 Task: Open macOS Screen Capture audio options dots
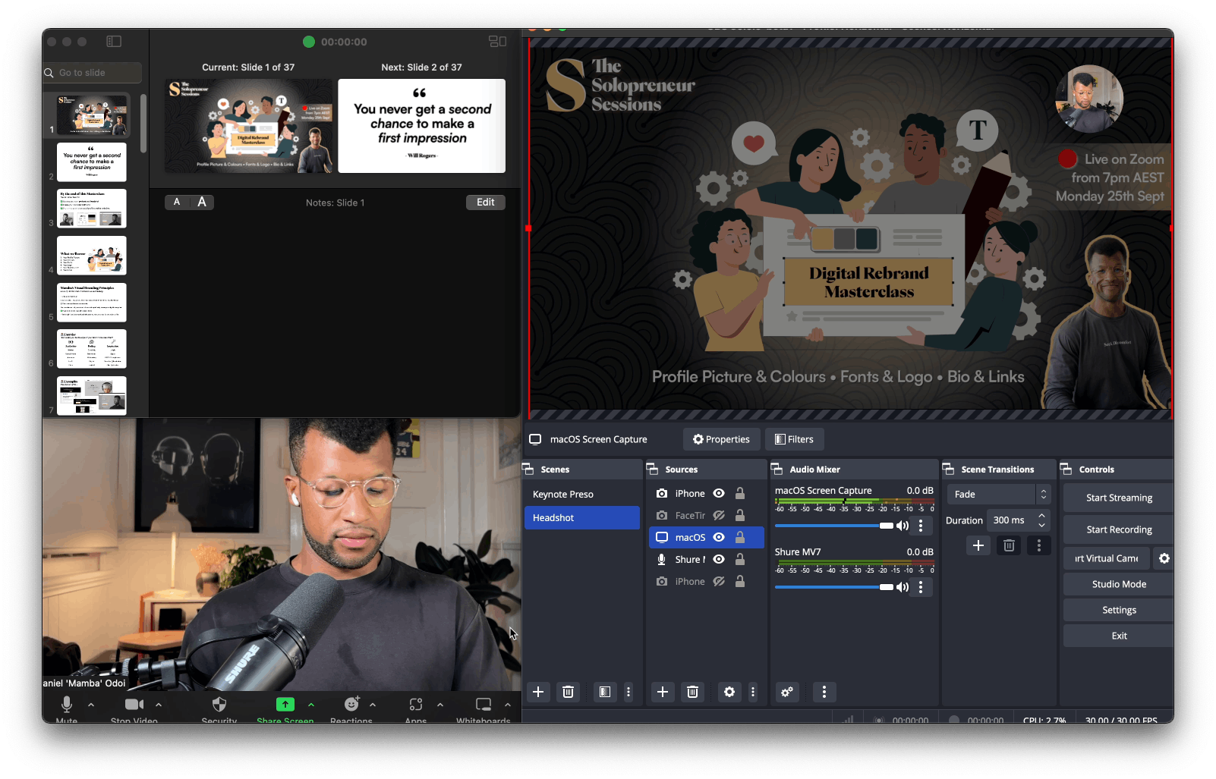point(921,526)
